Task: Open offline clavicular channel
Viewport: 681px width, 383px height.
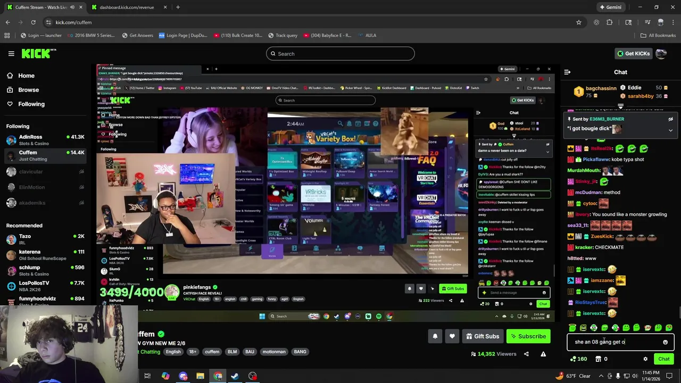Action: tap(45, 172)
